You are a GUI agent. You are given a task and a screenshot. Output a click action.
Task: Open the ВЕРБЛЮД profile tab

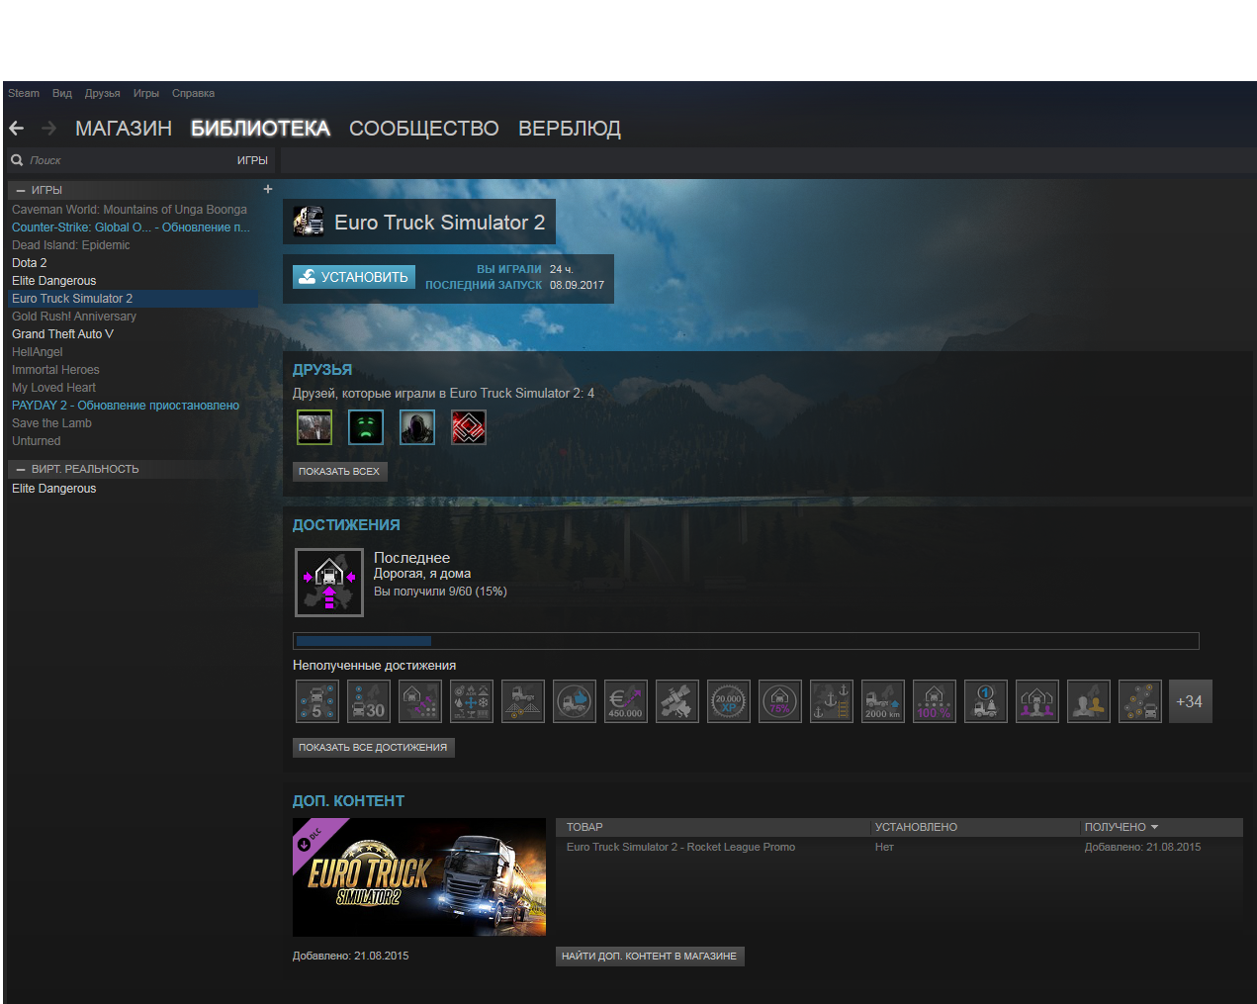click(x=570, y=129)
